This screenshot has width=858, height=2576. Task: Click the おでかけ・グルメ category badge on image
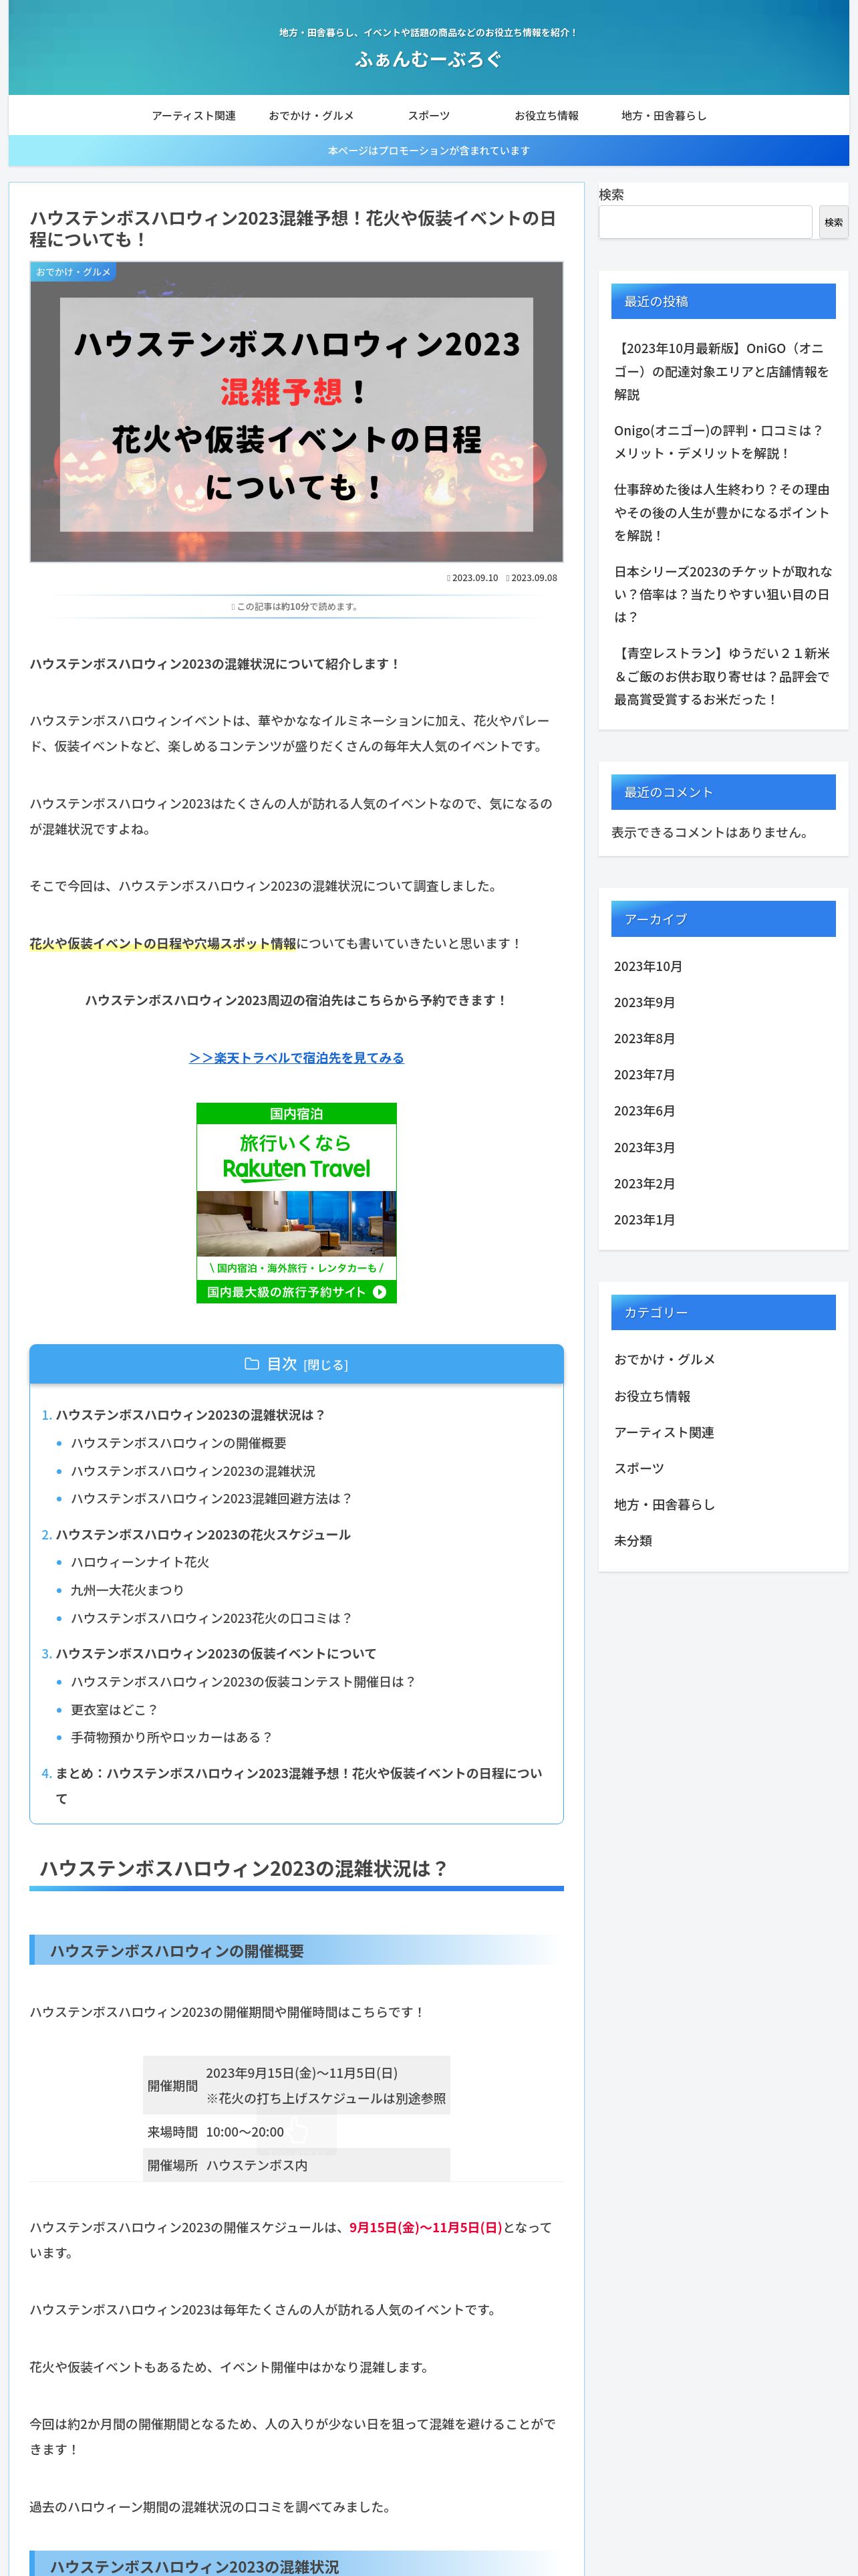(73, 272)
